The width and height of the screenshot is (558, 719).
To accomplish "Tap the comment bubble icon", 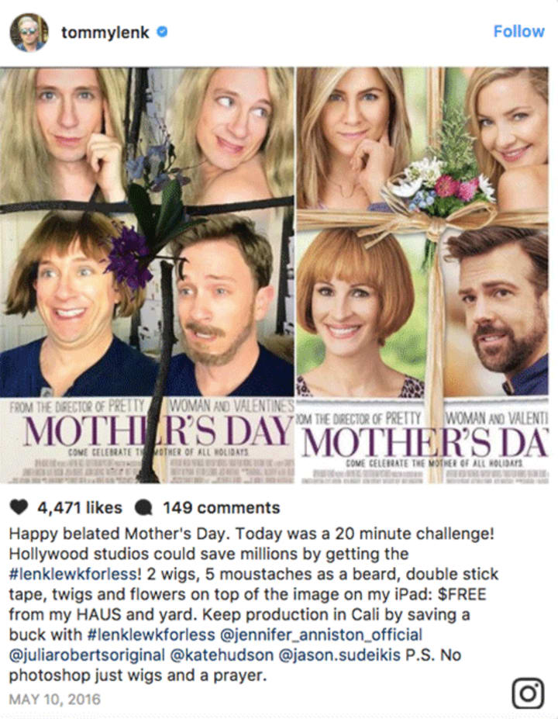I will point(144,507).
